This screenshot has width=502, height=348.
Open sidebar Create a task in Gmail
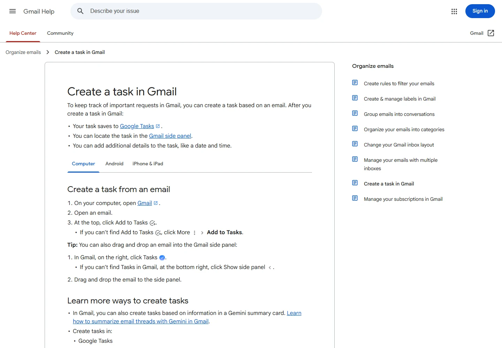(389, 184)
